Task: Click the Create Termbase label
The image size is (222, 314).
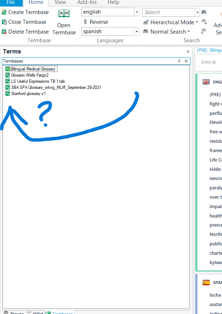Action: click(x=29, y=12)
